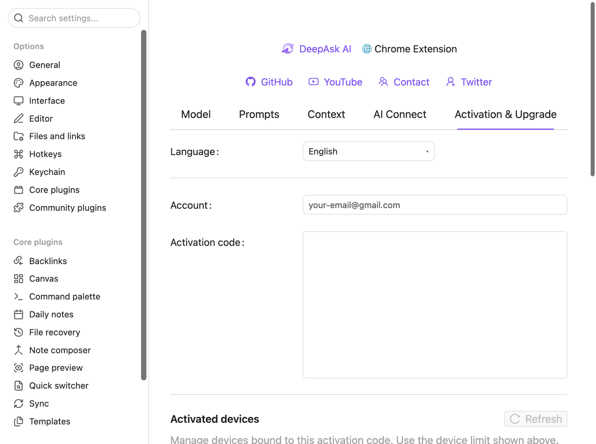
Task: Click the Daily notes calendar icon
Action: [19, 314]
